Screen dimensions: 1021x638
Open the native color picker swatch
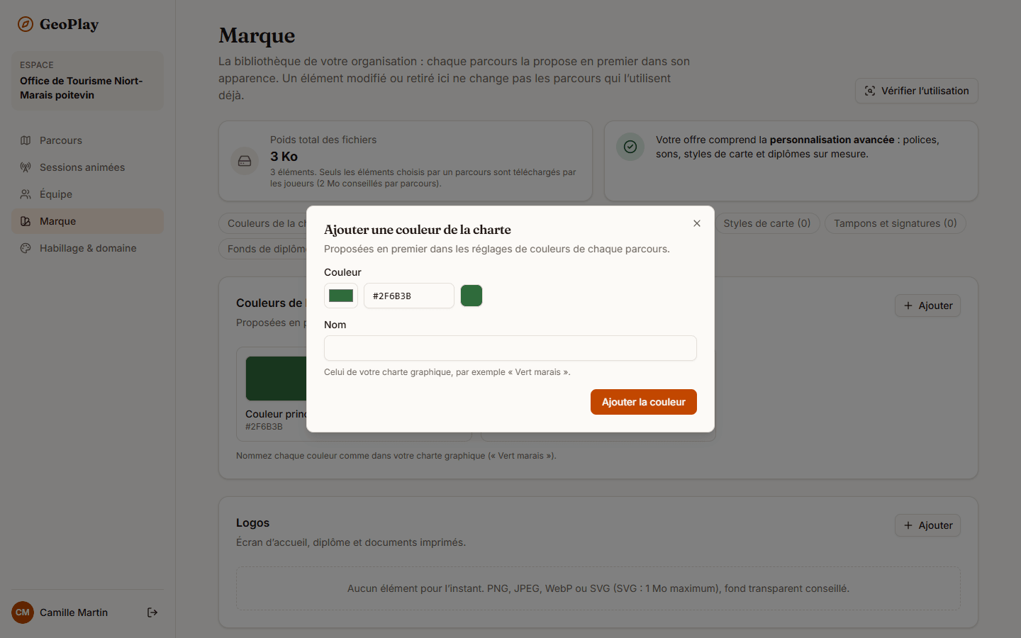point(341,296)
